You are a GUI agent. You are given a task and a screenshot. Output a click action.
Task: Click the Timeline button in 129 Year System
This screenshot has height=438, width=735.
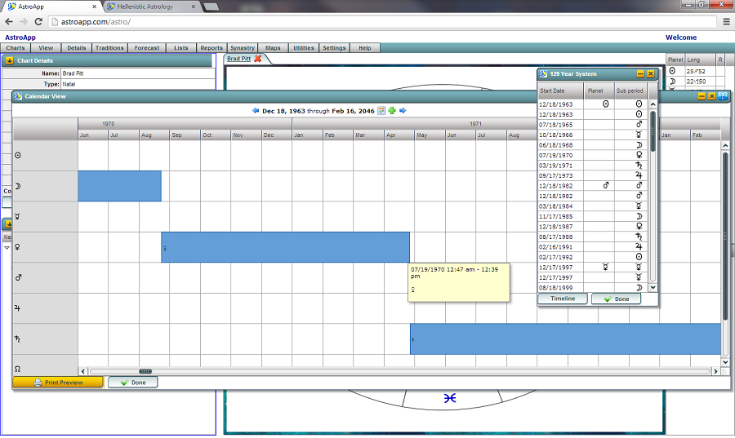click(562, 299)
